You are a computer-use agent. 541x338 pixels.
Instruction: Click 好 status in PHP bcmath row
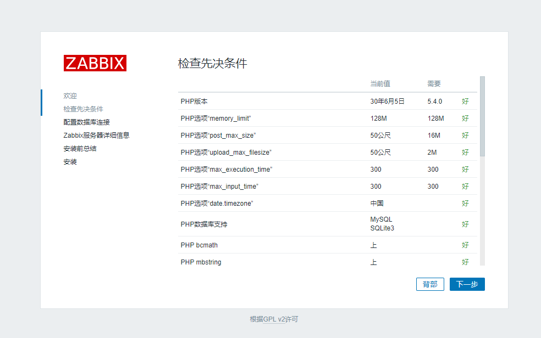click(465, 245)
